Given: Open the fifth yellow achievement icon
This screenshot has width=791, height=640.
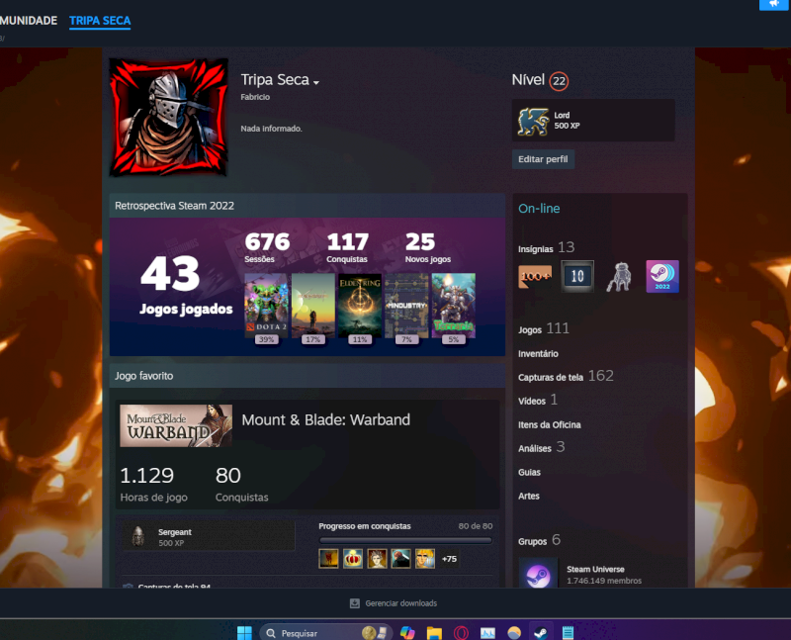Looking at the screenshot, I should [x=425, y=559].
